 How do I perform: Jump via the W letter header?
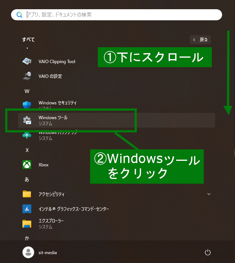pyautogui.click(x=27, y=91)
